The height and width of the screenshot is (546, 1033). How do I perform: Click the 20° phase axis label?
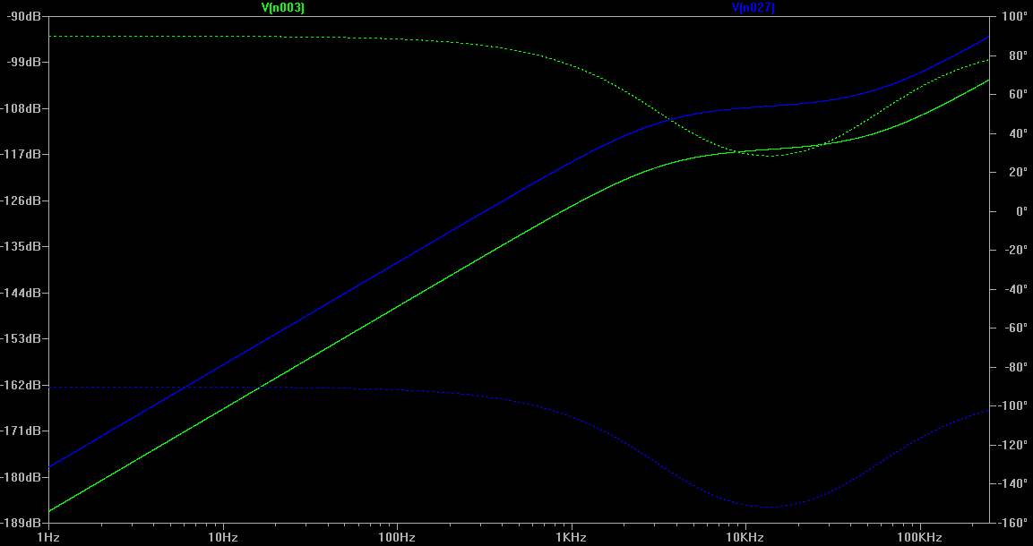1018,173
